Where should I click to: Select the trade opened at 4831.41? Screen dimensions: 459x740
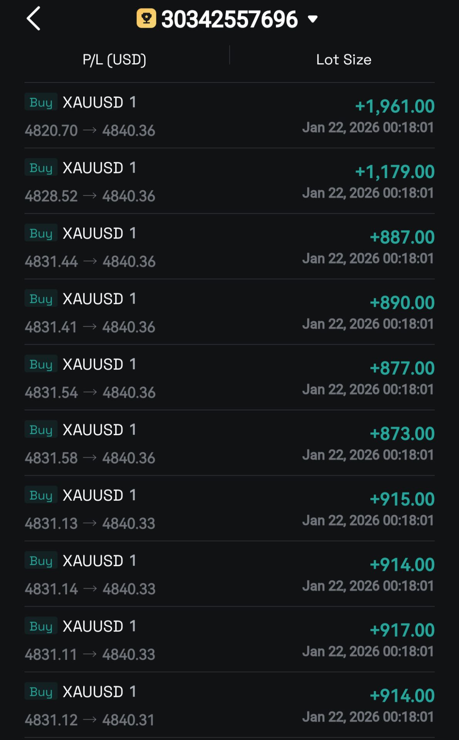[x=51, y=327]
